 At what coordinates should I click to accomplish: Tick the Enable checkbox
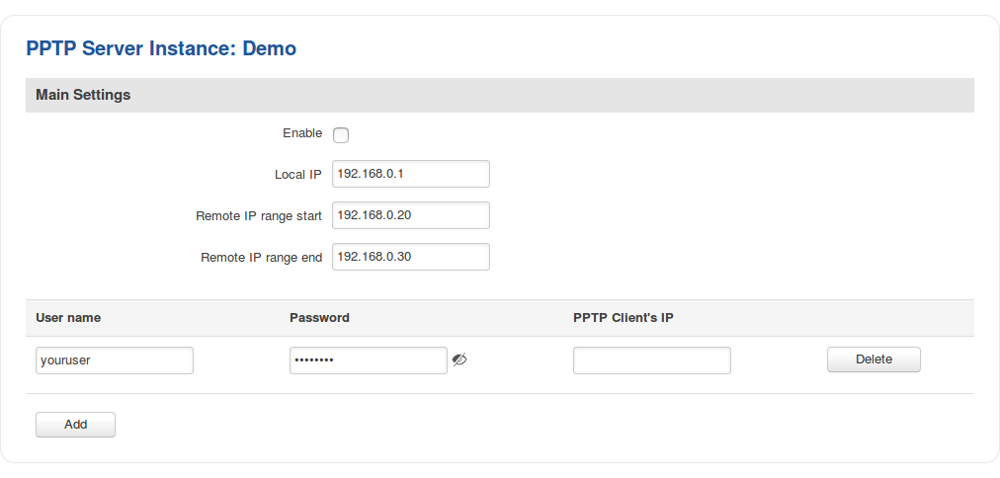click(341, 135)
